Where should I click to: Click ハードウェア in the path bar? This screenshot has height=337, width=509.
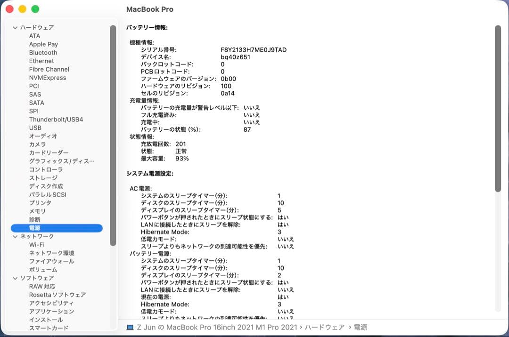(x=324, y=328)
